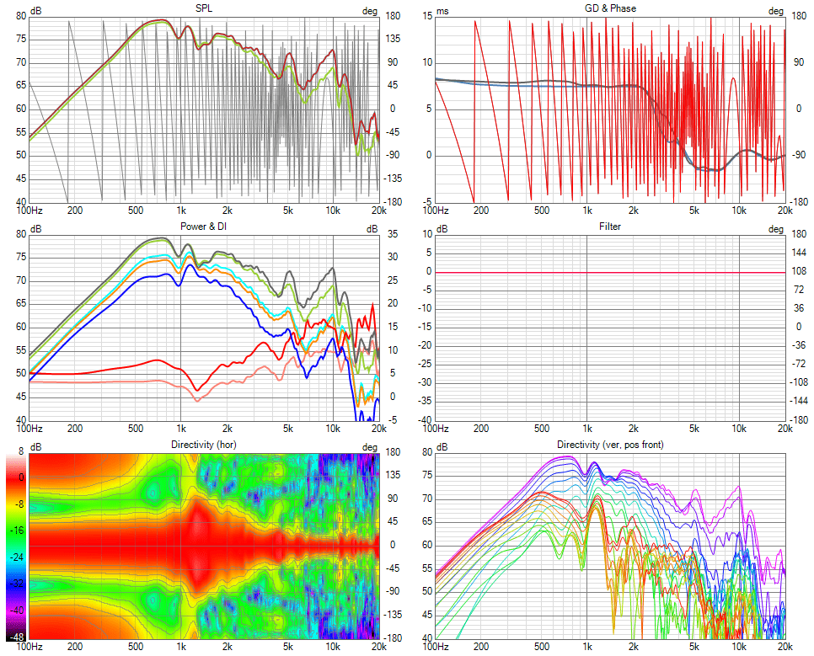Click the SPL chart title
This screenshot has height=656, width=814.
(x=204, y=8)
